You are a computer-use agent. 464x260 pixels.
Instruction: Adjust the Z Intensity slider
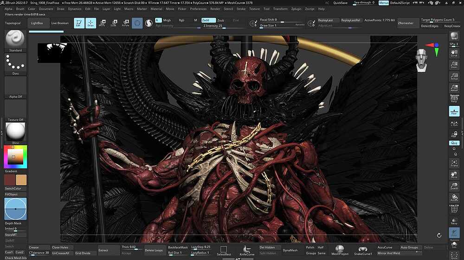tap(224, 26)
